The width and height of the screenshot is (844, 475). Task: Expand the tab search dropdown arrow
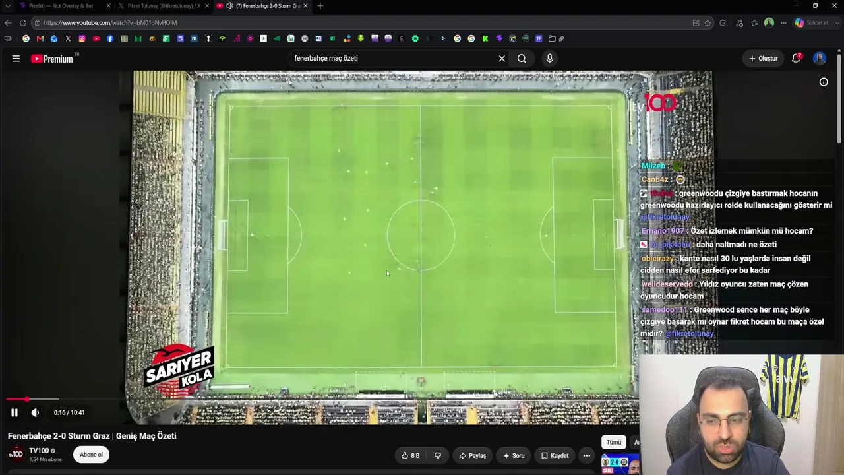pyautogui.click(x=7, y=6)
